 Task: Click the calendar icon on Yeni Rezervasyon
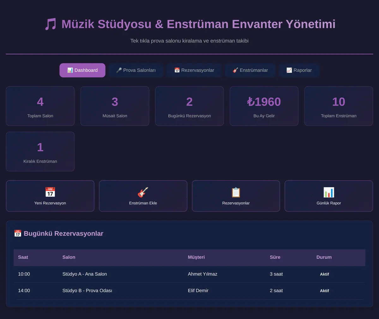tap(50, 192)
